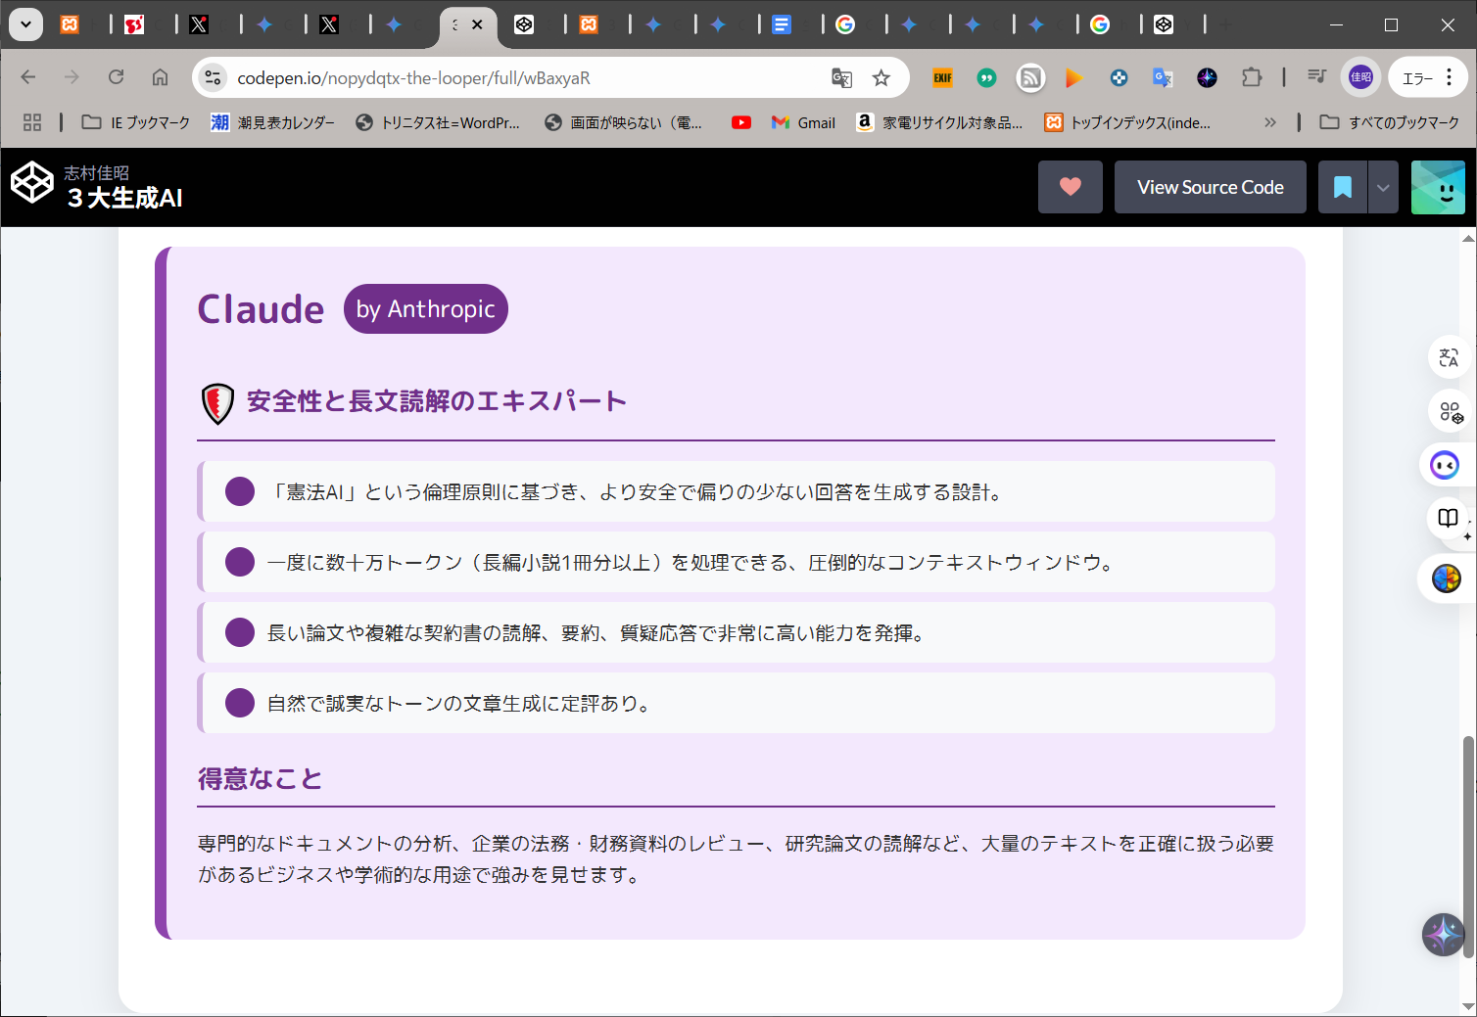Open the browser profile avatar
This screenshot has width=1477, height=1017.
point(1360,77)
